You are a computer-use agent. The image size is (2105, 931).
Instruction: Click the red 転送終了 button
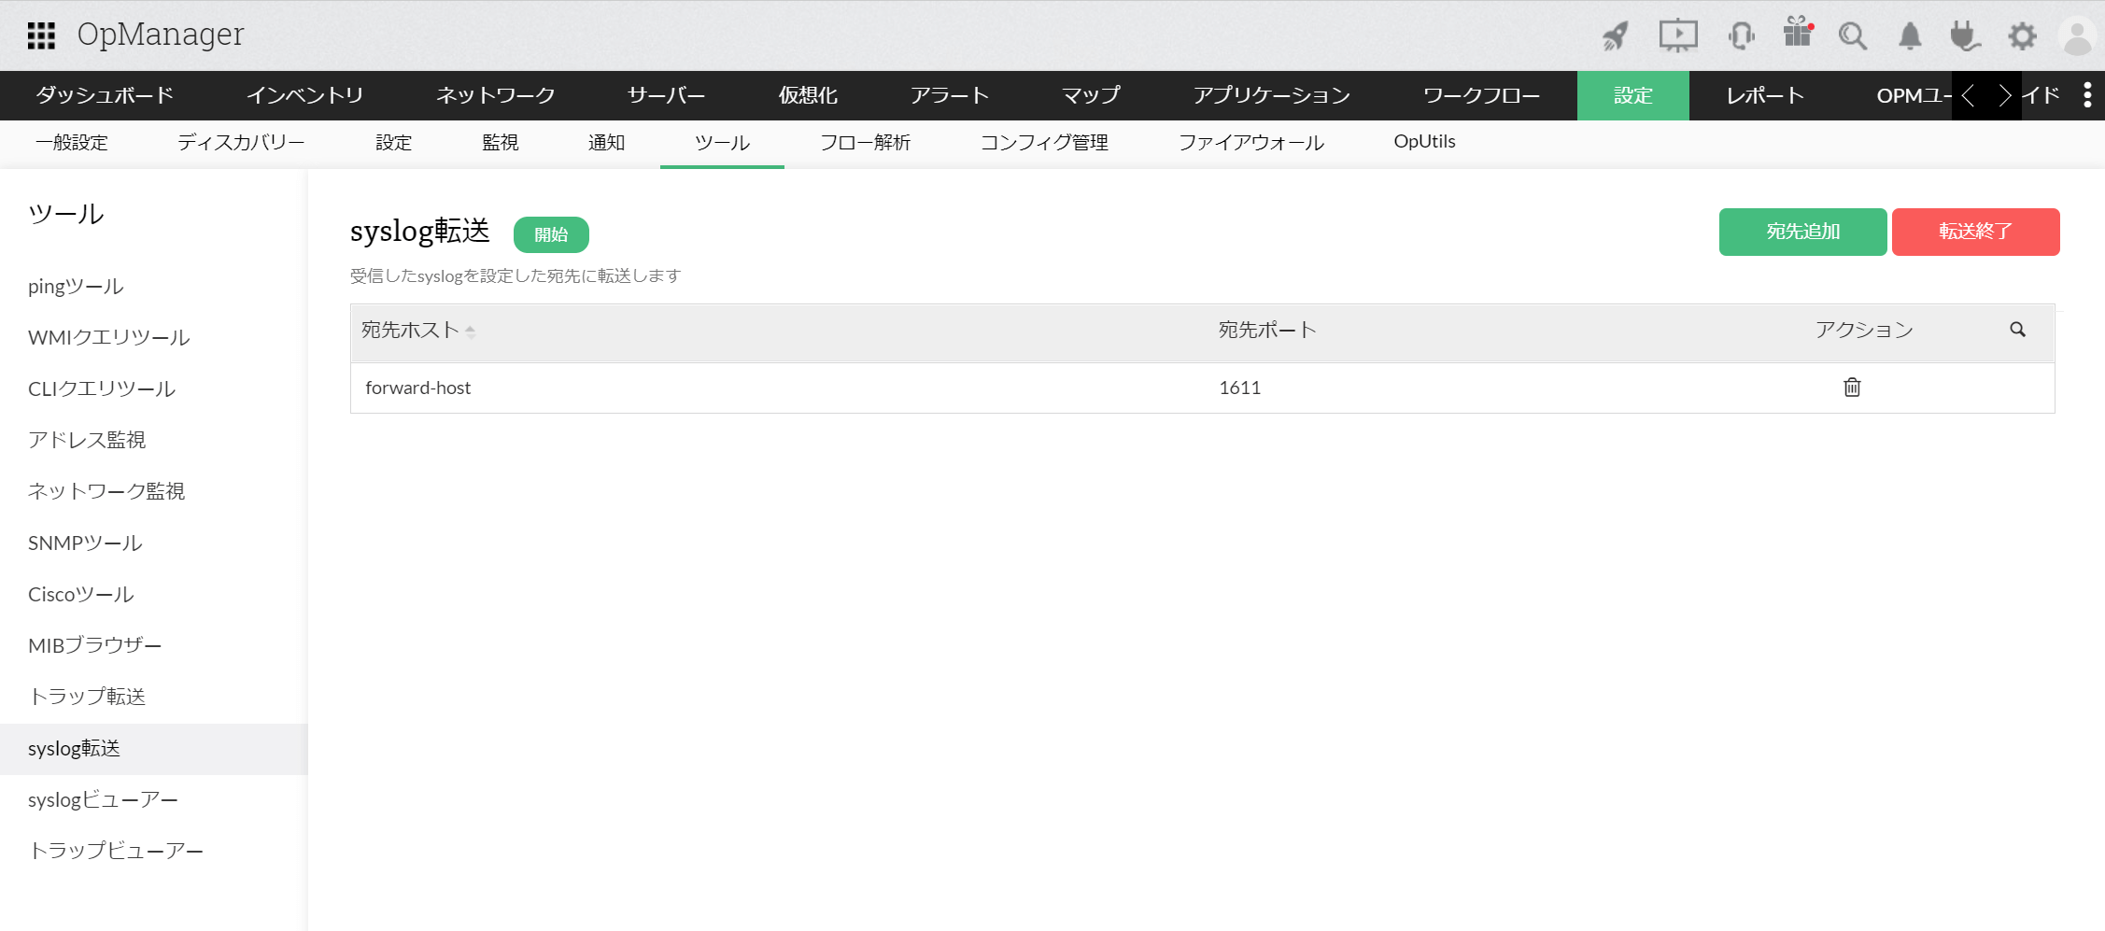tap(1975, 232)
